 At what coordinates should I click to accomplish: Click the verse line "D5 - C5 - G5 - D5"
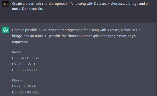click(25, 70)
